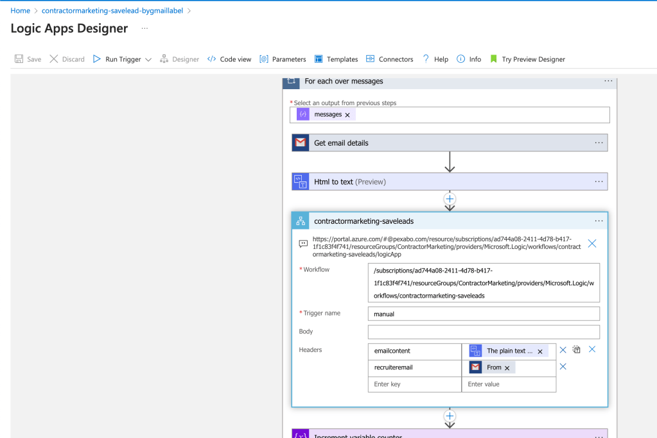The width and height of the screenshot is (657, 438).
Task: Click the empty Body field
Action: point(484,332)
